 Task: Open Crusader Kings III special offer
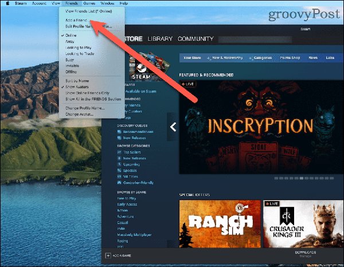[303, 224]
